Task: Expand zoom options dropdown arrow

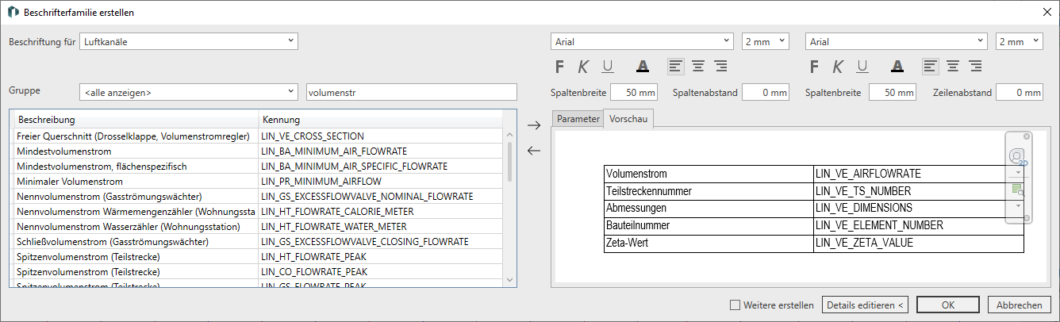Action: pyautogui.click(x=1018, y=205)
